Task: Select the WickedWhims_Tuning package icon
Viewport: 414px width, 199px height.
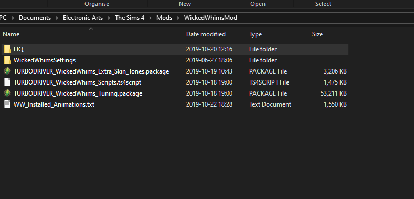Action: click(7, 93)
